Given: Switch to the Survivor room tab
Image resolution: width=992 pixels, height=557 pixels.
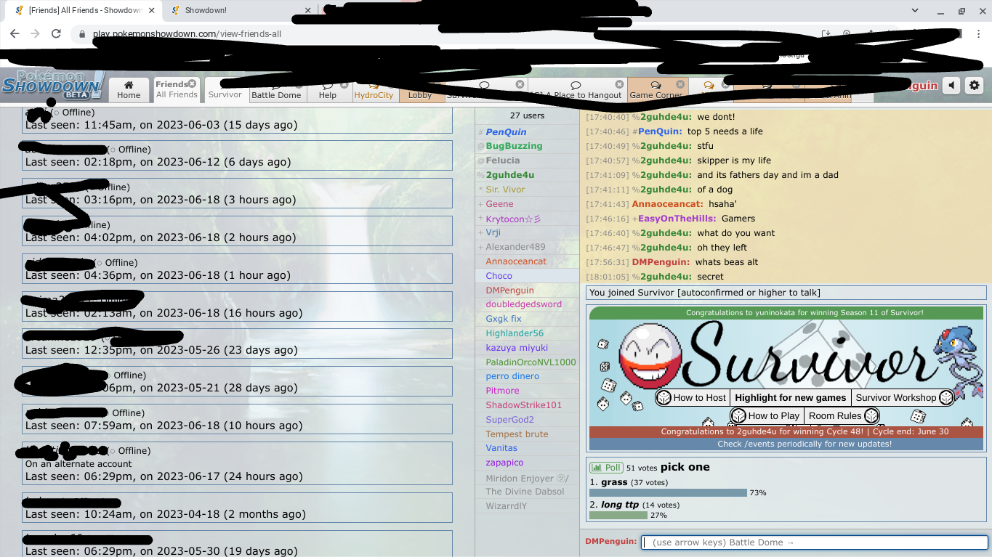Looking at the screenshot, I should click(225, 90).
